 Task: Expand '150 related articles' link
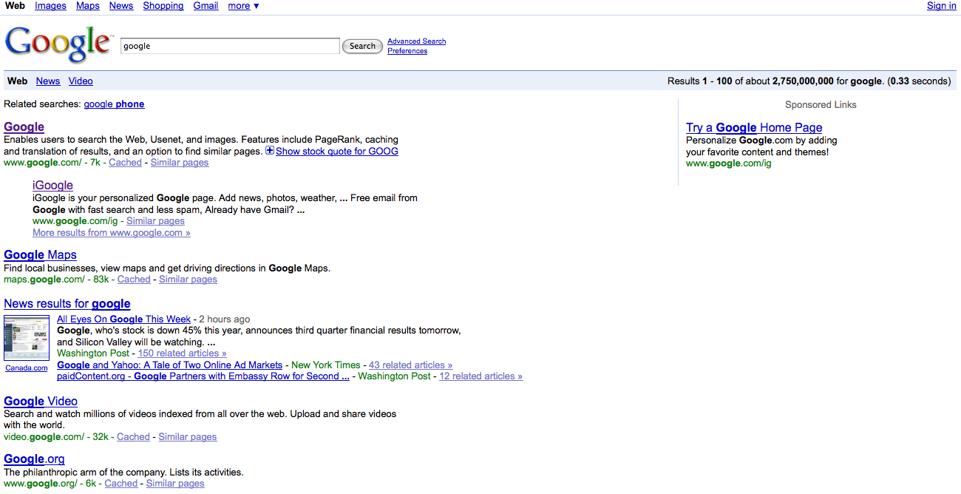tap(182, 353)
